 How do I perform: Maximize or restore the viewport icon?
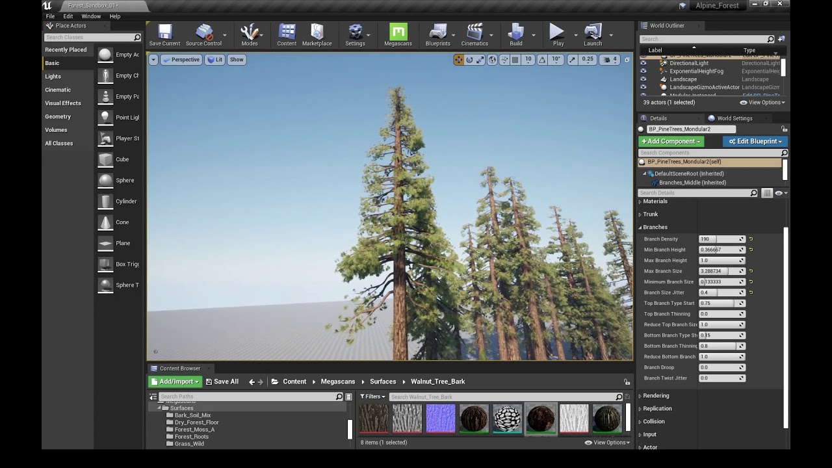pos(627,60)
